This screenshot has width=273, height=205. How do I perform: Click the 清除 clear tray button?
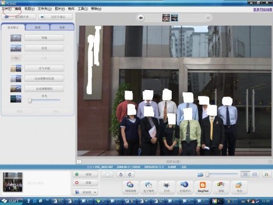pos(85,183)
